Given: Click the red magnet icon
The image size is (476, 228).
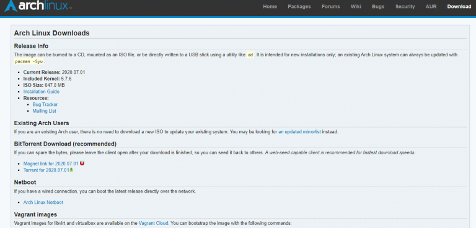Looking at the screenshot, I should [x=82, y=164].
